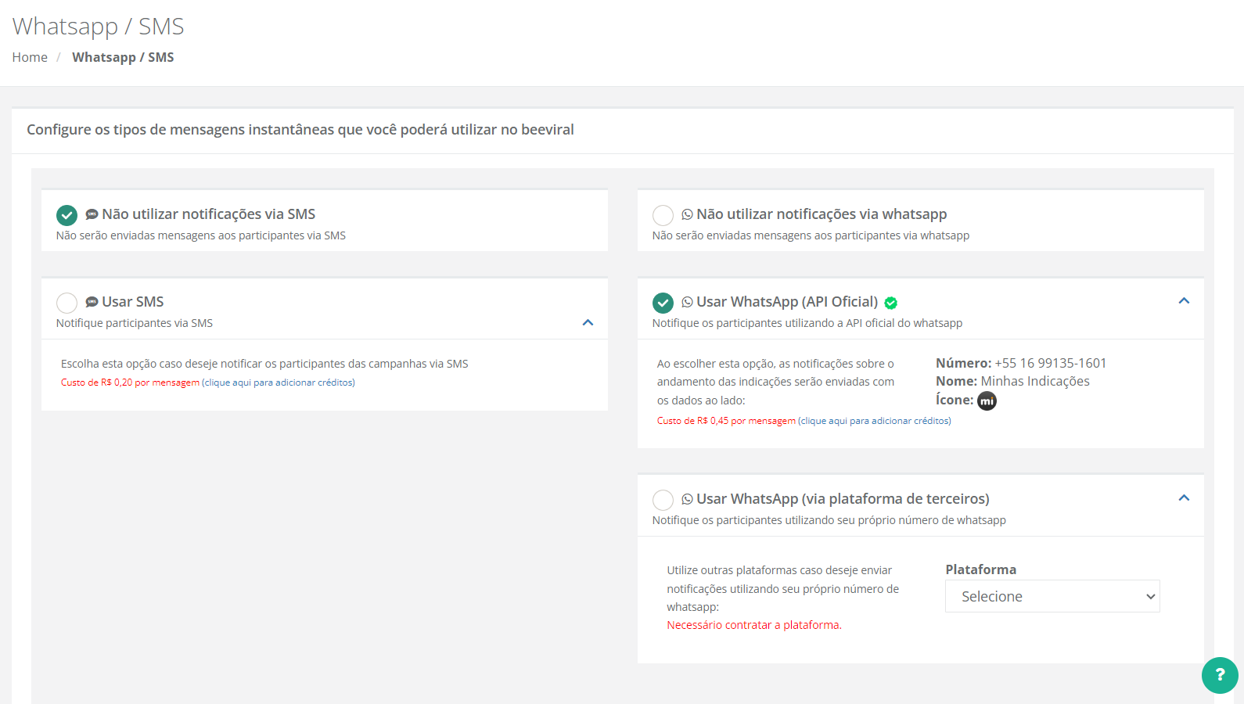This screenshot has width=1244, height=704.
Task: Click the verified badge next to API Oficial
Action: point(890,303)
